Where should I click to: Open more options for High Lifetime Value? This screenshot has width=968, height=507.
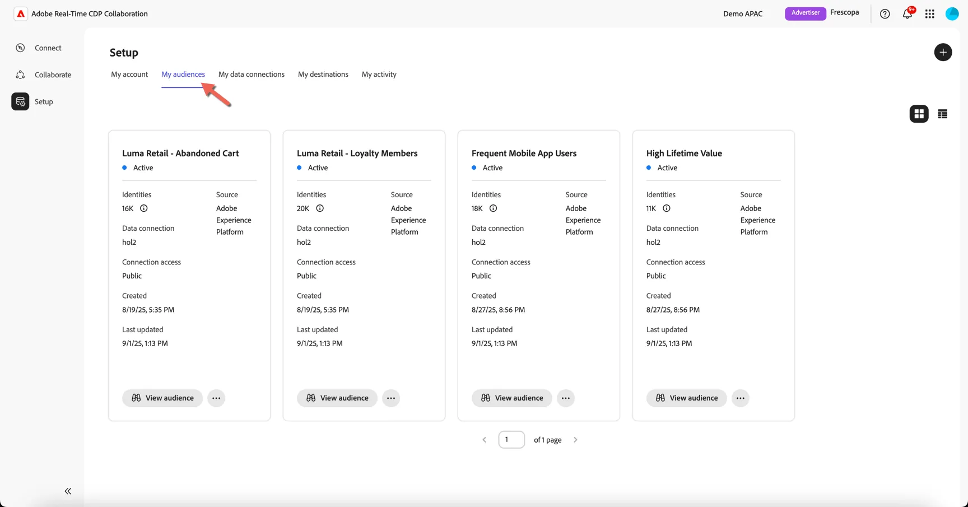tap(741, 398)
